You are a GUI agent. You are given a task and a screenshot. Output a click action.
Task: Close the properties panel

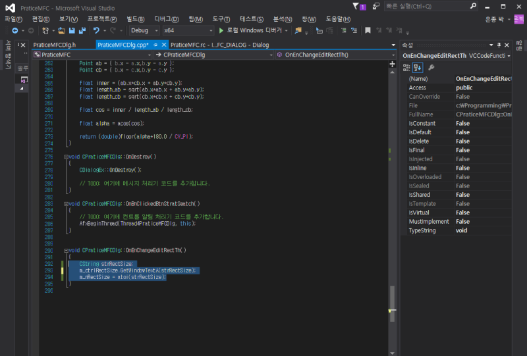coord(507,45)
